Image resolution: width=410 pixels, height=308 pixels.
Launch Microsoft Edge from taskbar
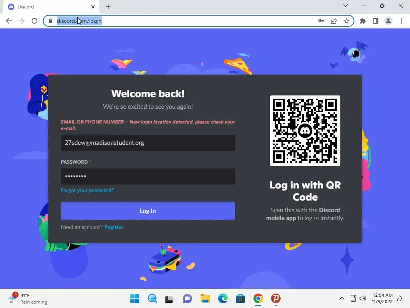point(223,298)
